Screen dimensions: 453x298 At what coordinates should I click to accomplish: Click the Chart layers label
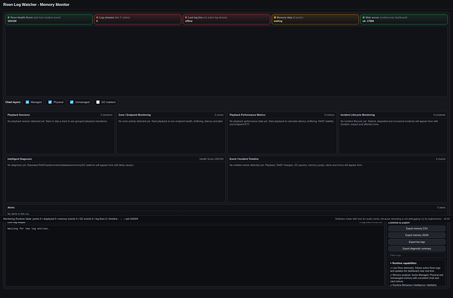pyautogui.click(x=12, y=102)
